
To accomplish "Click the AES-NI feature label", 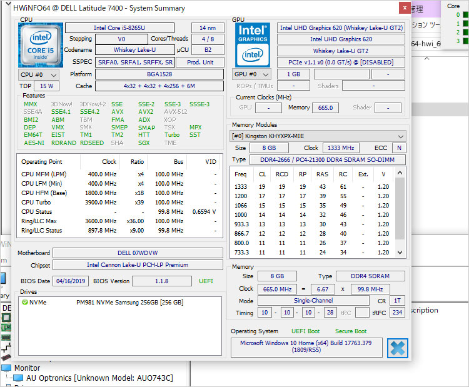I will tap(34, 143).
